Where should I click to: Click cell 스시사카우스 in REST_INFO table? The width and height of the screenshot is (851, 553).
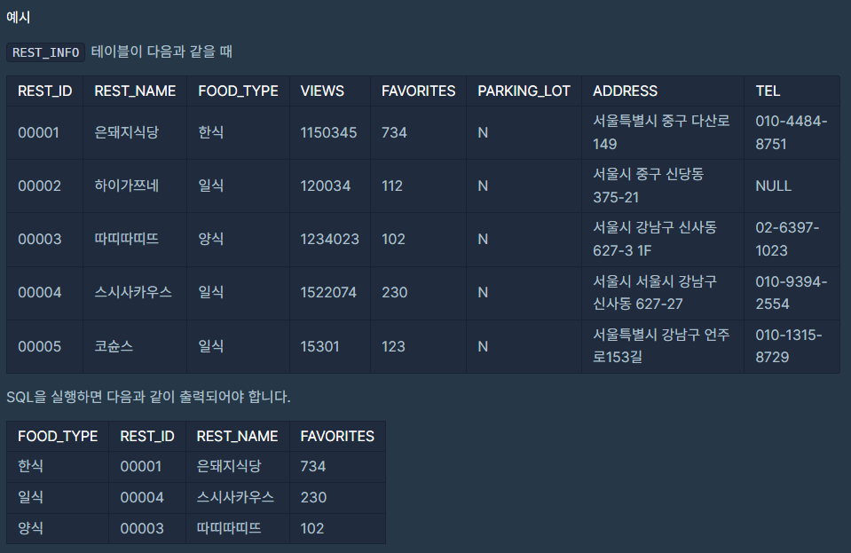click(x=133, y=293)
